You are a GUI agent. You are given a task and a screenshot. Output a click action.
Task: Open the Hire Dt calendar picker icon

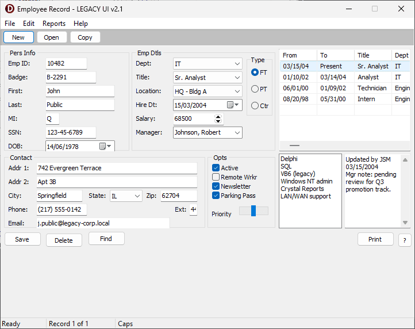(x=233, y=105)
